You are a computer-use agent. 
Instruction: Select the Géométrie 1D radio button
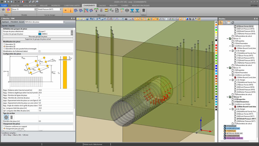[x=4, y=44]
